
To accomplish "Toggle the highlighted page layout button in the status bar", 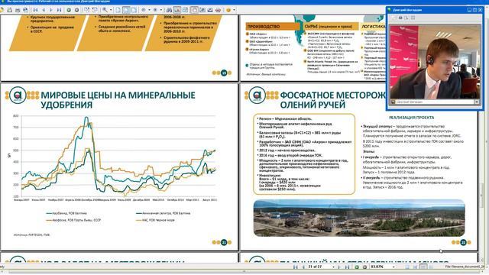I will click(x=423, y=267).
